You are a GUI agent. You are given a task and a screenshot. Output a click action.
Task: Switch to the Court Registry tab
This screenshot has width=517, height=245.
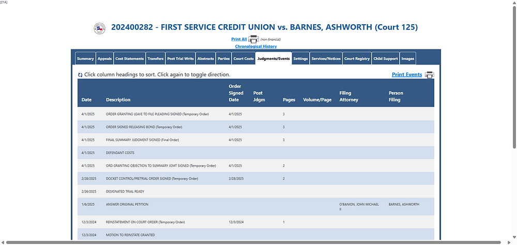357,58
